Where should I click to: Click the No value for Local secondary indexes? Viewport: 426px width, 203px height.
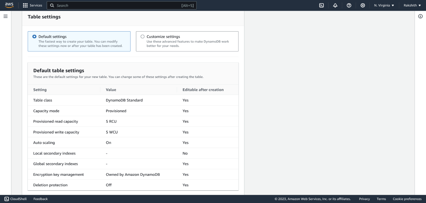pos(185,153)
